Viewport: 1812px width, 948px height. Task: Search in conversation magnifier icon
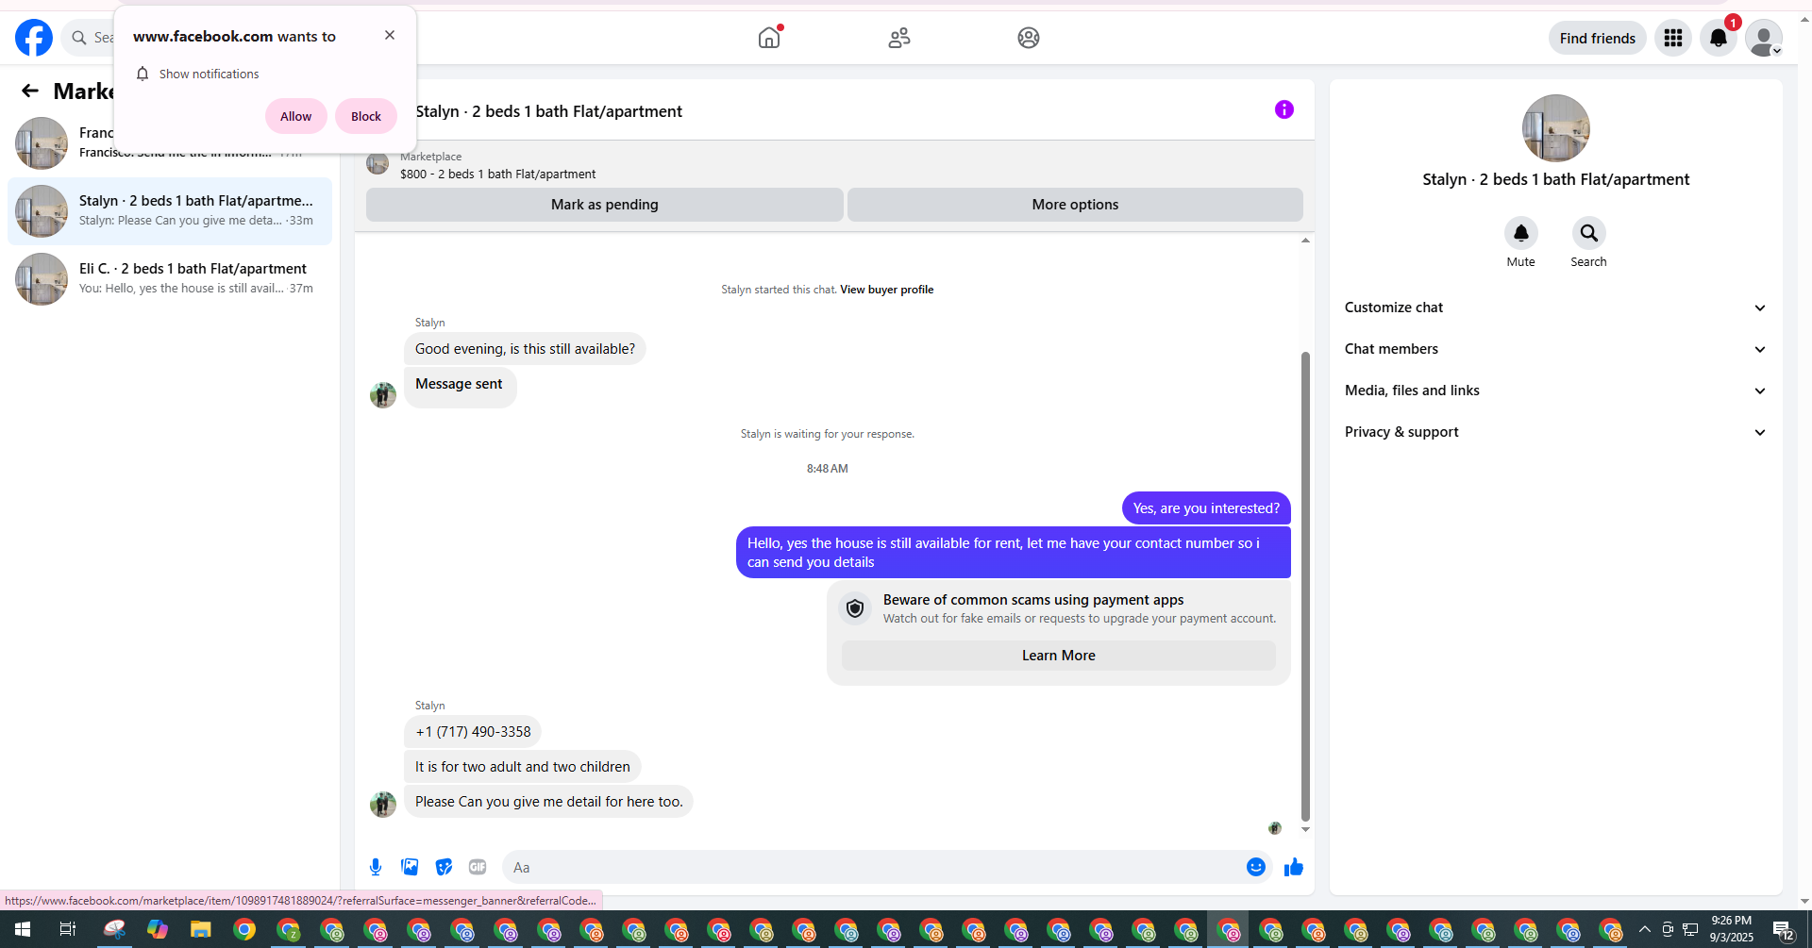pos(1589,233)
